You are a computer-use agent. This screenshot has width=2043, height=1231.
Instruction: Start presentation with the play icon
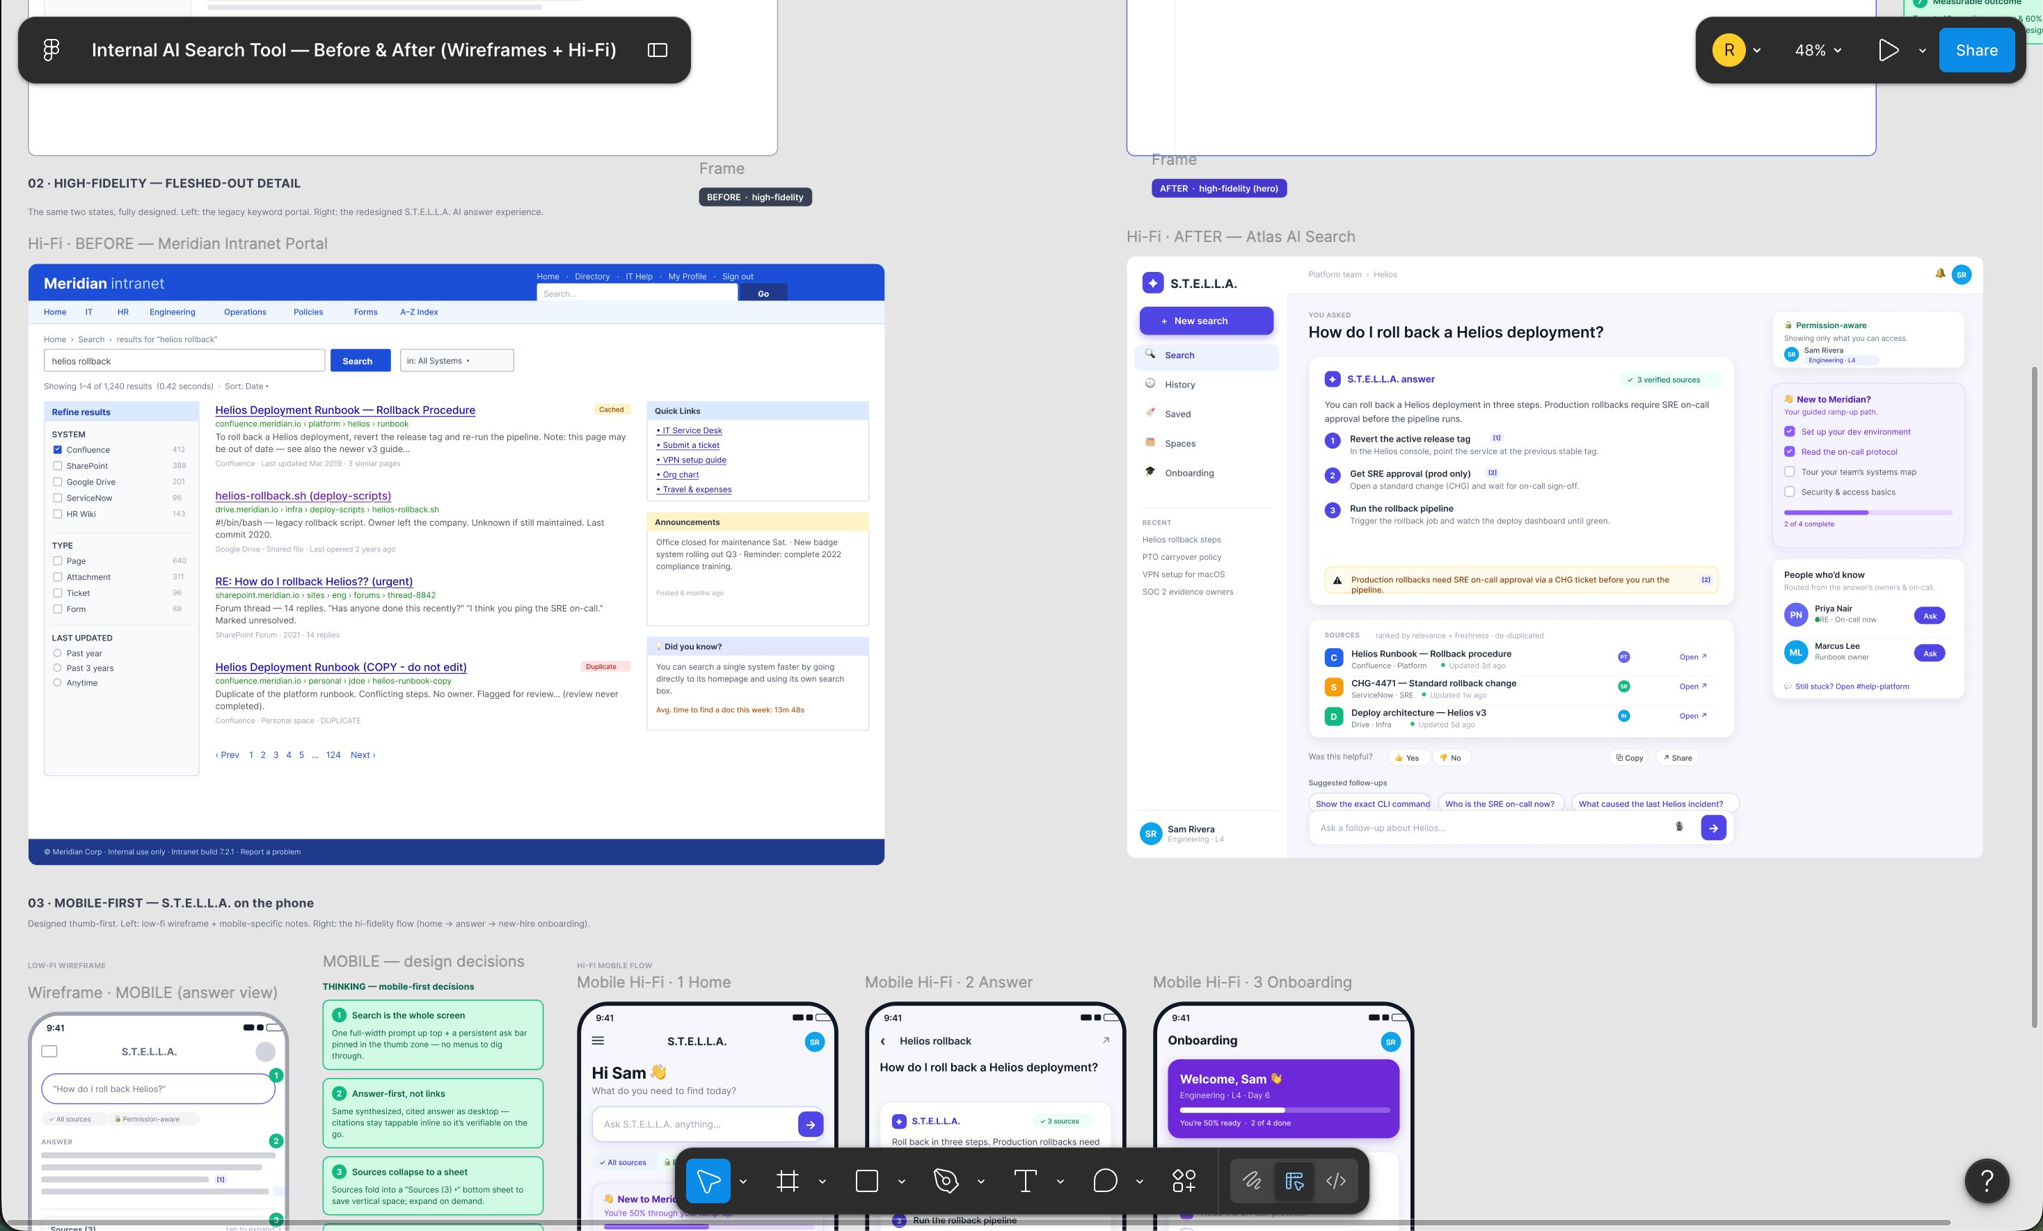point(1888,50)
